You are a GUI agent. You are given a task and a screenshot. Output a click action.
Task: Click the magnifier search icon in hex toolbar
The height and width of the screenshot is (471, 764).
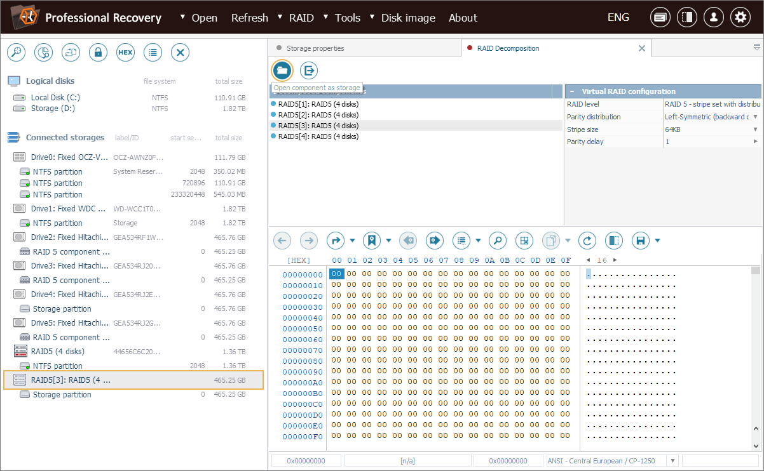pyautogui.click(x=497, y=241)
